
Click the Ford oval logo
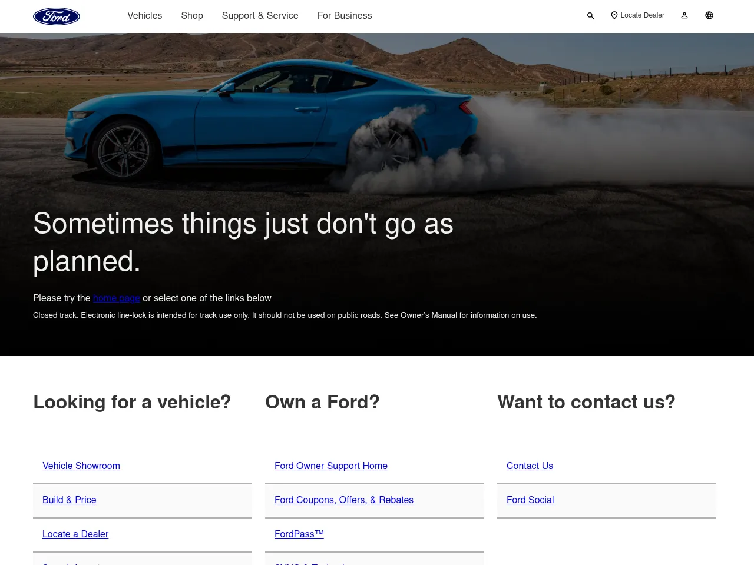57,16
